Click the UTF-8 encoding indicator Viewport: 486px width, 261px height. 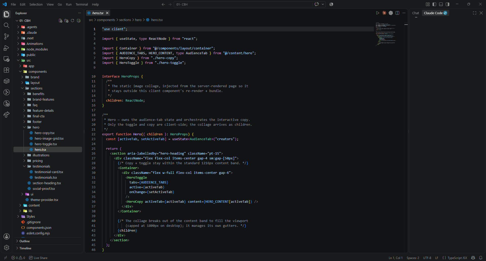[427, 258]
